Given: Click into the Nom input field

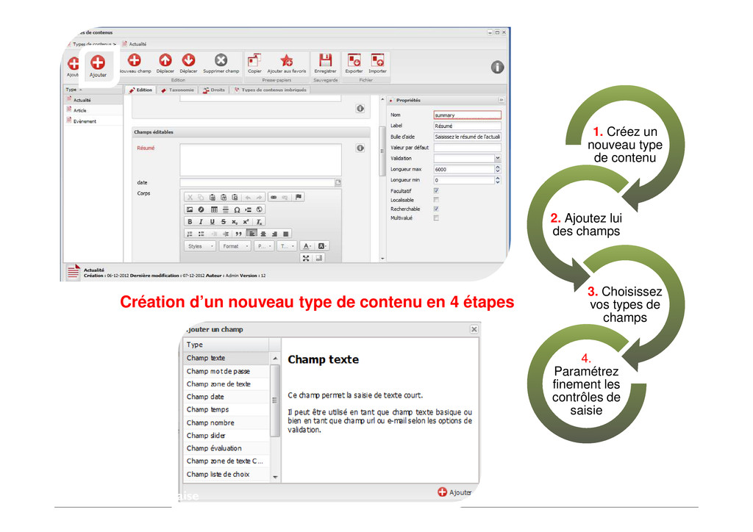Looking at the screenshot, I should tap(467, 115).
